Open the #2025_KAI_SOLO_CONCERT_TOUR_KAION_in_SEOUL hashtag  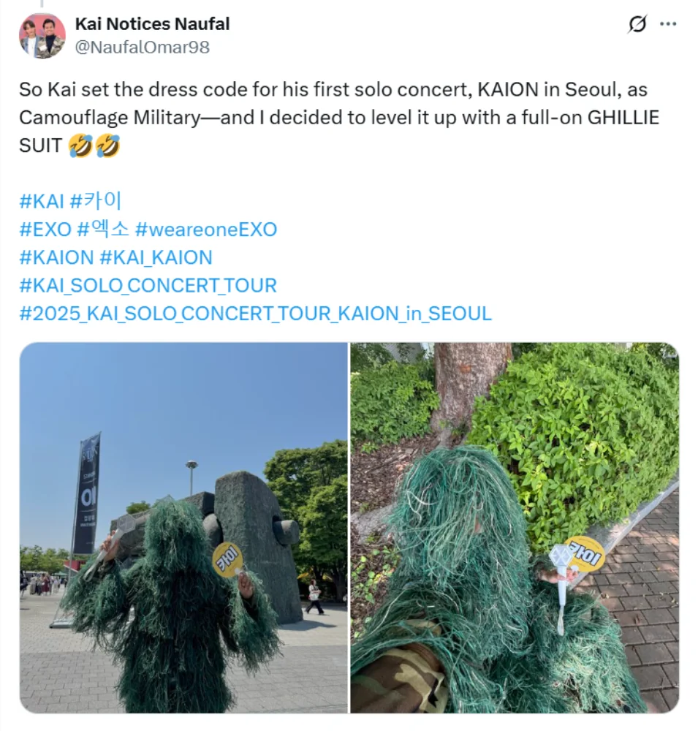[256, 314]
